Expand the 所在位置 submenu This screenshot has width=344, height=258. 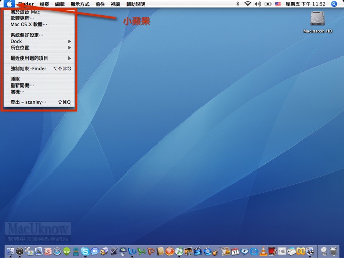tap(39, 48)
